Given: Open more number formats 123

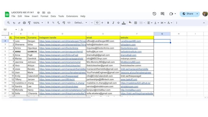Looking at the screenshot, I should click(69, 23).
